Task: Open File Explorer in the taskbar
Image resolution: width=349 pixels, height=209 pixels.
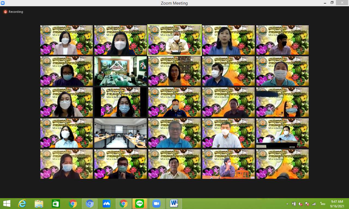Action: (x=39, y=204)
